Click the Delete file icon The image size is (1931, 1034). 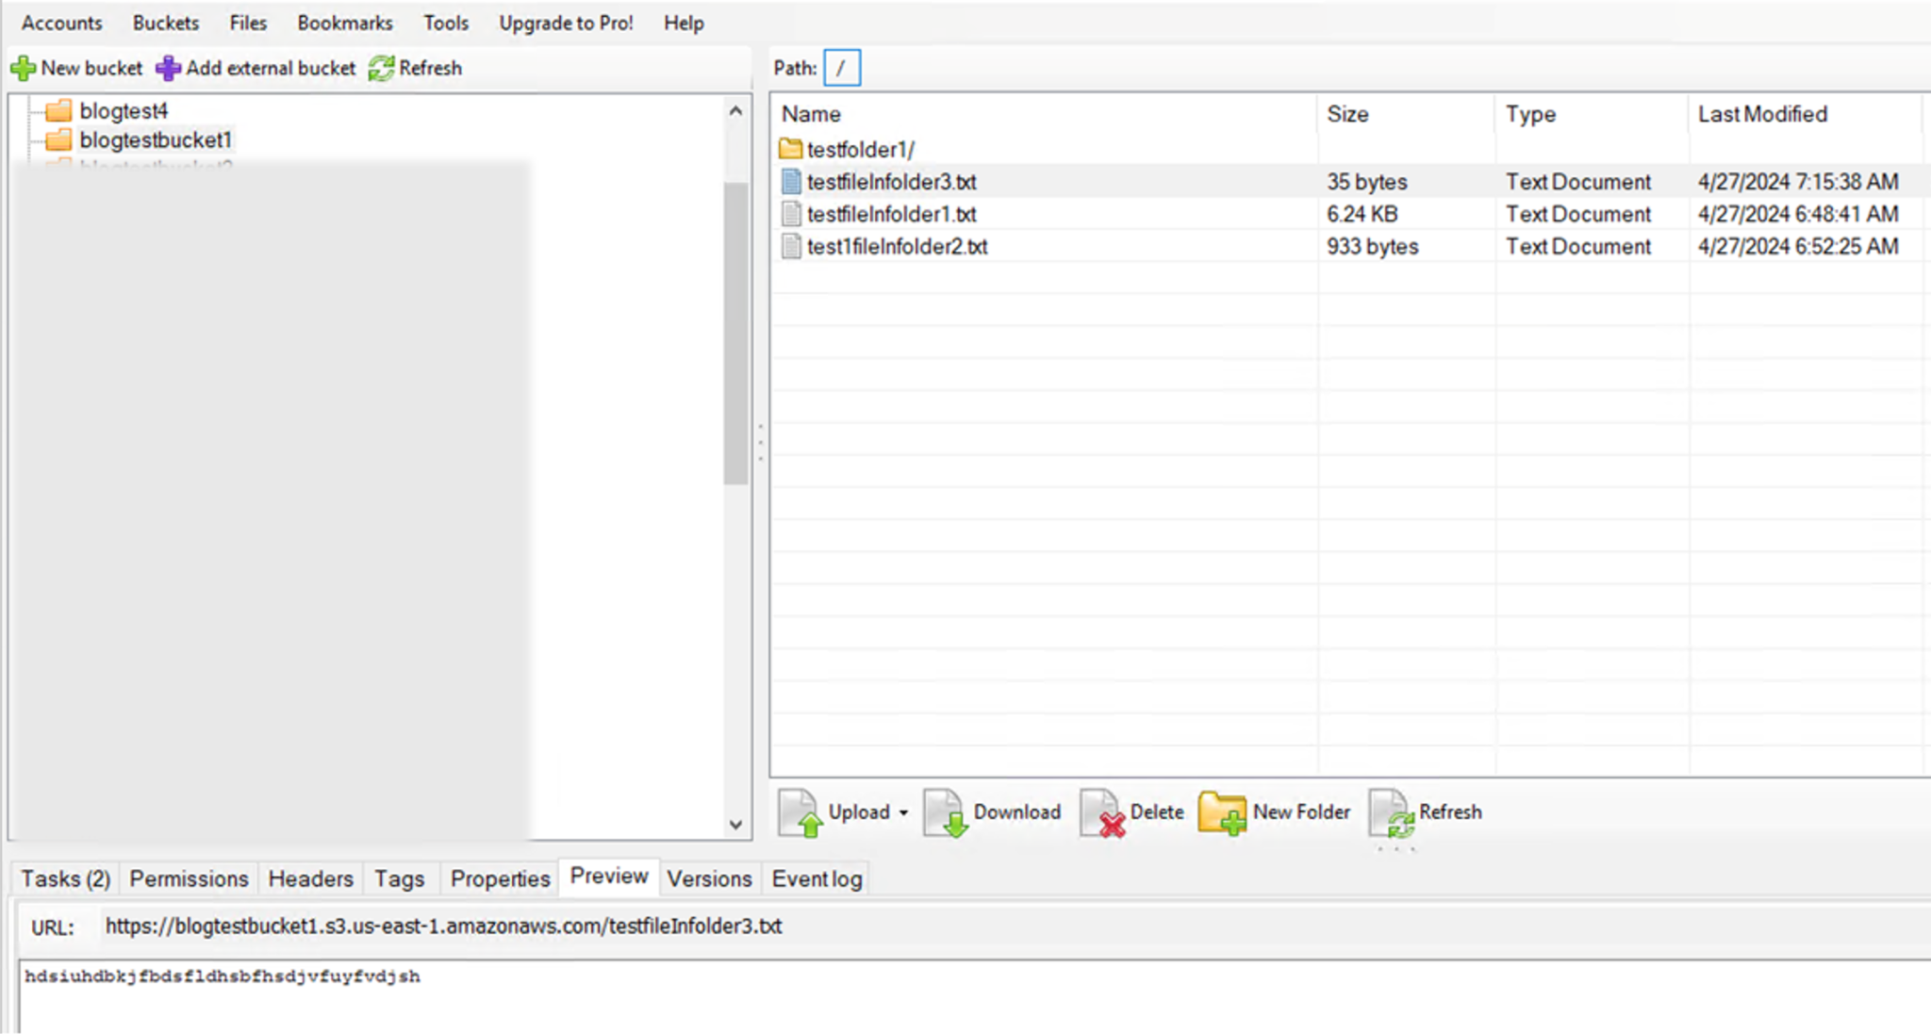pos(1102,812)
